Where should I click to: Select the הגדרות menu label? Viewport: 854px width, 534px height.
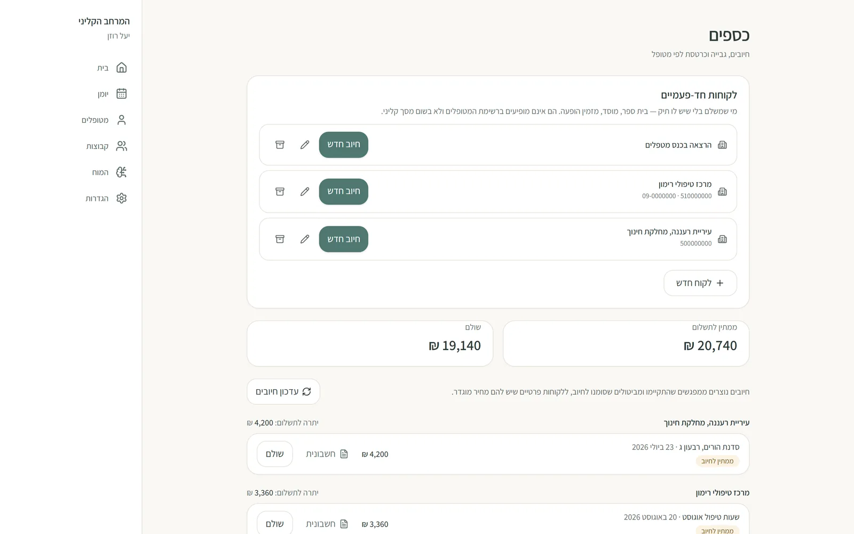point(97,199)
